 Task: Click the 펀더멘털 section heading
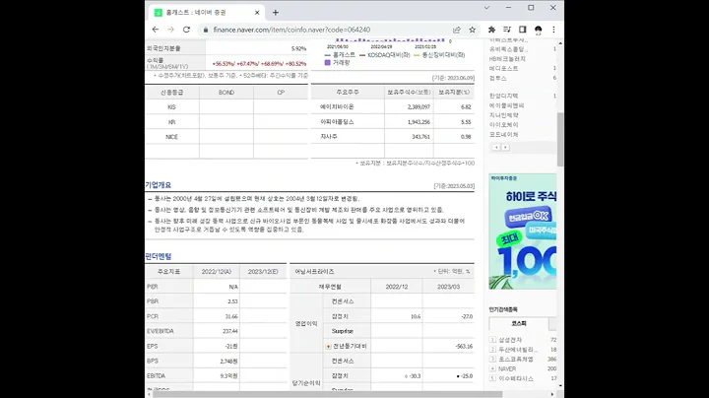pos(159,256)
